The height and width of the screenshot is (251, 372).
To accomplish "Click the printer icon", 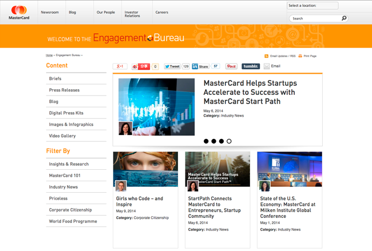I will pos(300,56).
